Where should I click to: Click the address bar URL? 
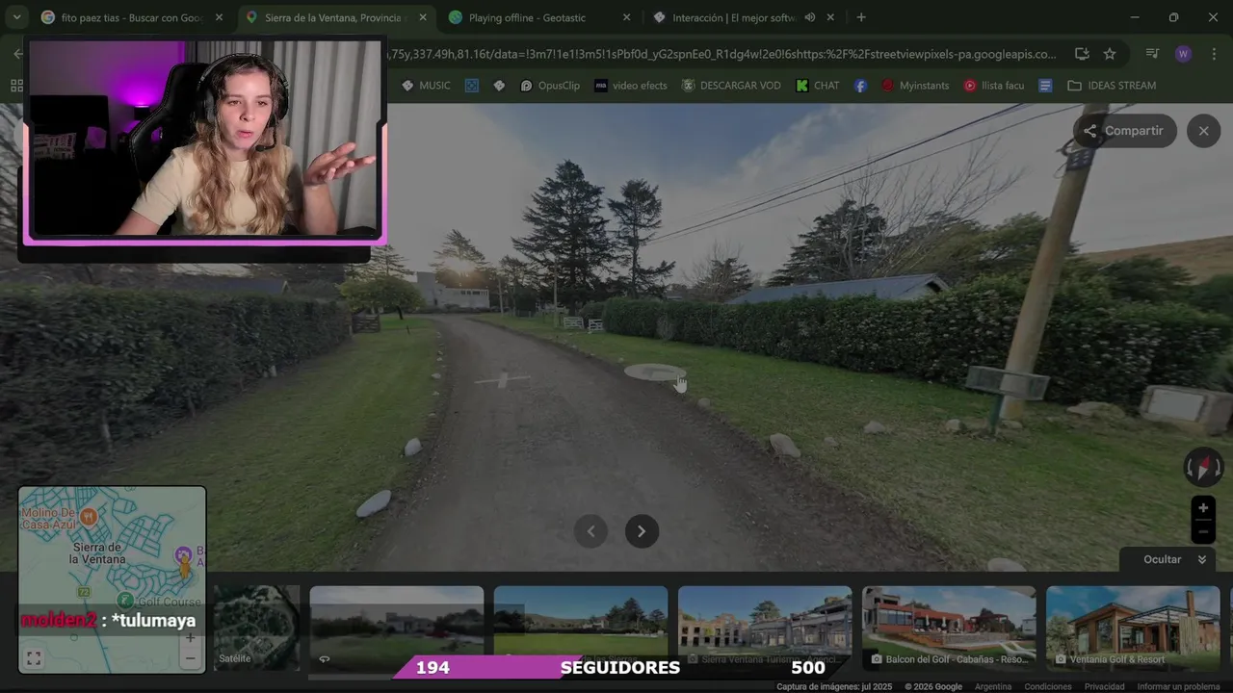(x=721, y=54)
